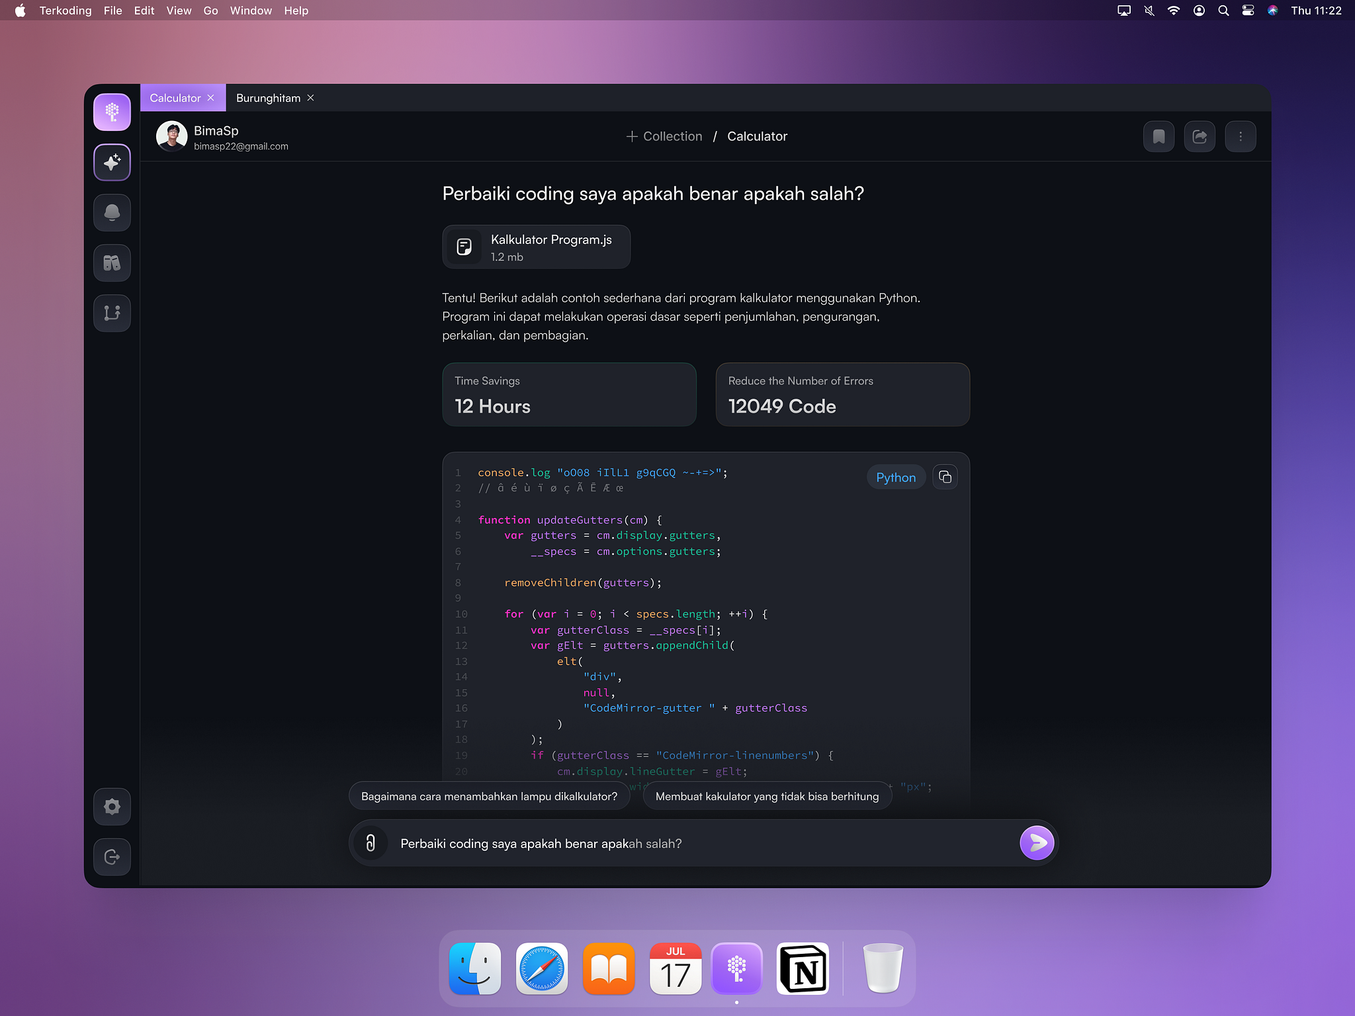
Task: Open the three-dot options menu
Action: click(x=1241, y=136)
